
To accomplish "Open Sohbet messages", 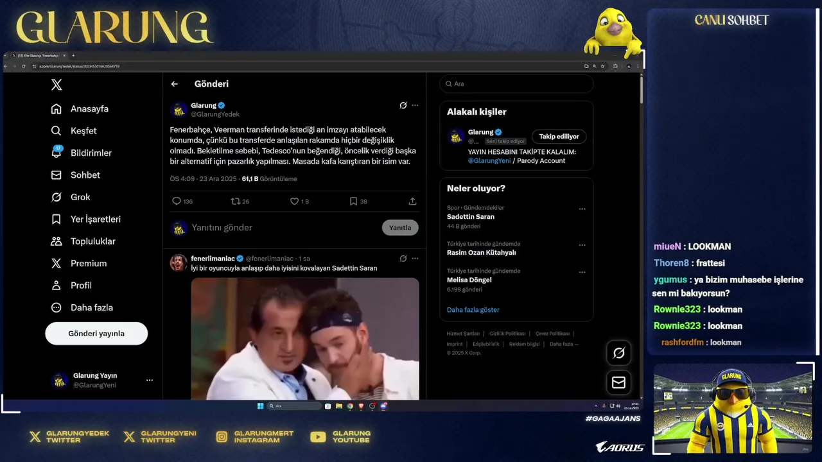I will [76, 175].
